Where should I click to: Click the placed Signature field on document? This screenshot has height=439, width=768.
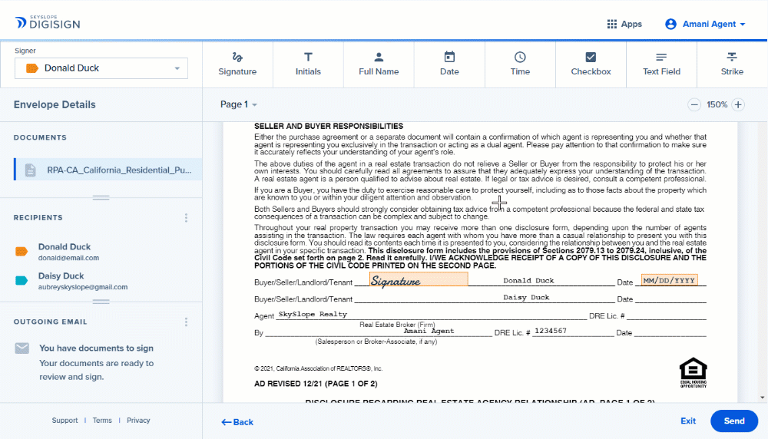click(x=419, y=279)
